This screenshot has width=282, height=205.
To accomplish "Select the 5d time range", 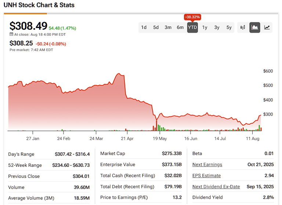I will pos(156,27).
